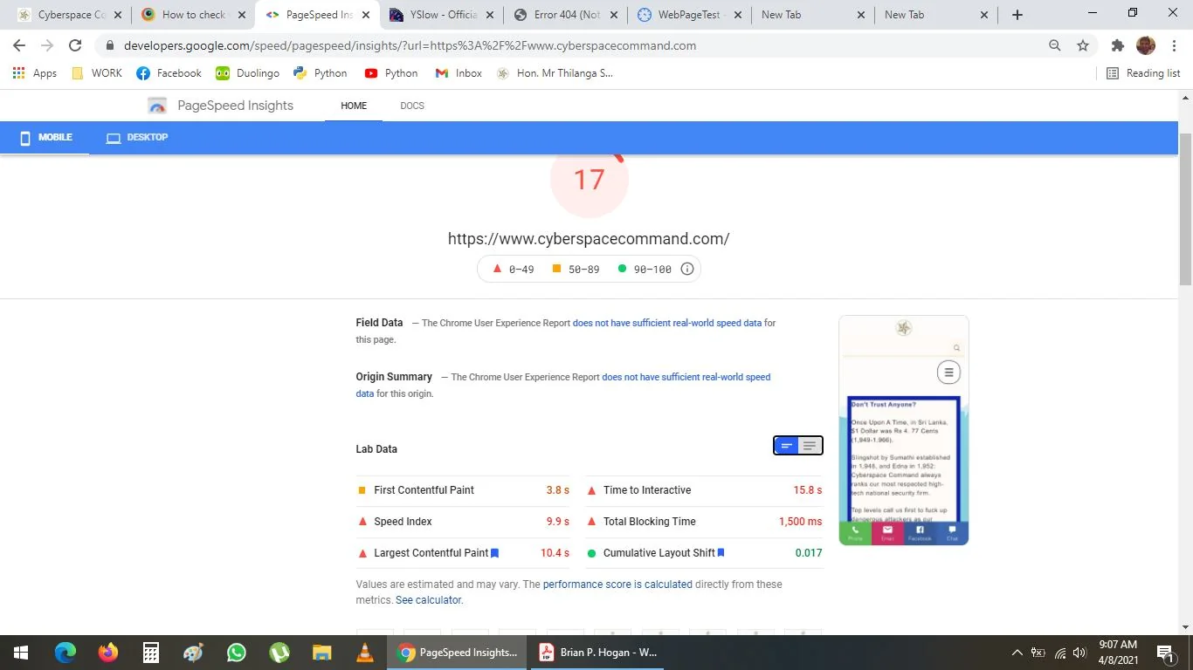Screen dimensions: 1193x670
Task: Open the browser zoom magnifier icon
Action: click(1055, 45)
